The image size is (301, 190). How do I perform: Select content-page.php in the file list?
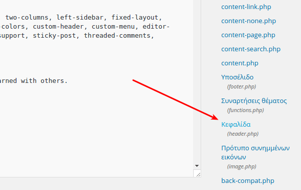248,35
